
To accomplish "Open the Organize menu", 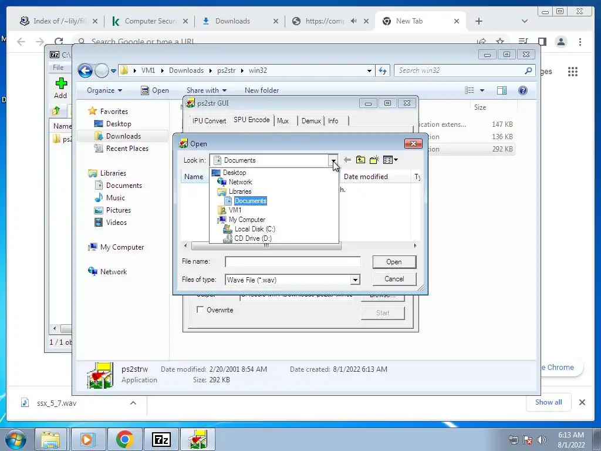I will click(x=104, y=90).
